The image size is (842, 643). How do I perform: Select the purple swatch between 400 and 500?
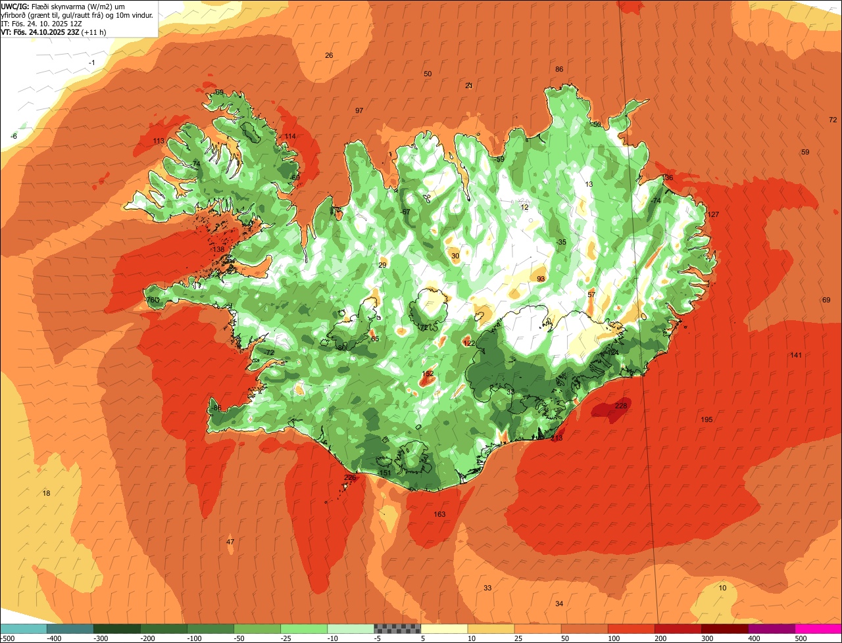tap(770, 629)
